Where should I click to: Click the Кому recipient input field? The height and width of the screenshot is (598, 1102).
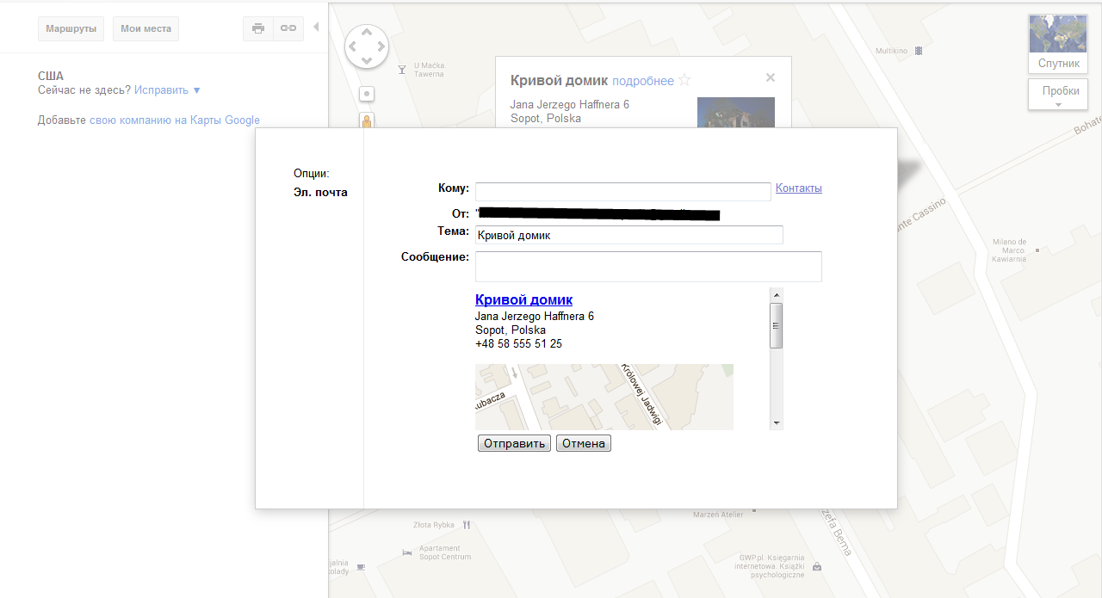[622, 191]
